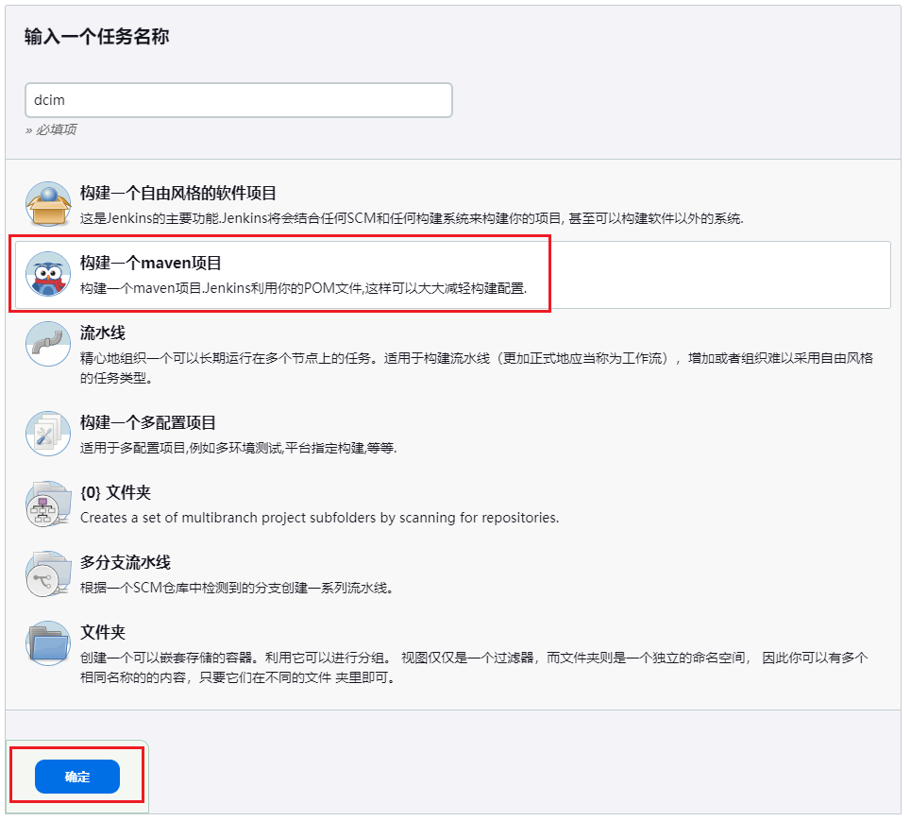Click the 确定 button
The height and width of the screenshot is (821, 911).
(x=77, y=777)
